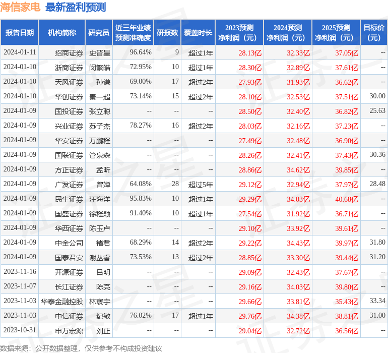The width and height of the screenshot is (388, 353).
Task: Click the 31.80 target price
Action: click(x=377, y=242)
